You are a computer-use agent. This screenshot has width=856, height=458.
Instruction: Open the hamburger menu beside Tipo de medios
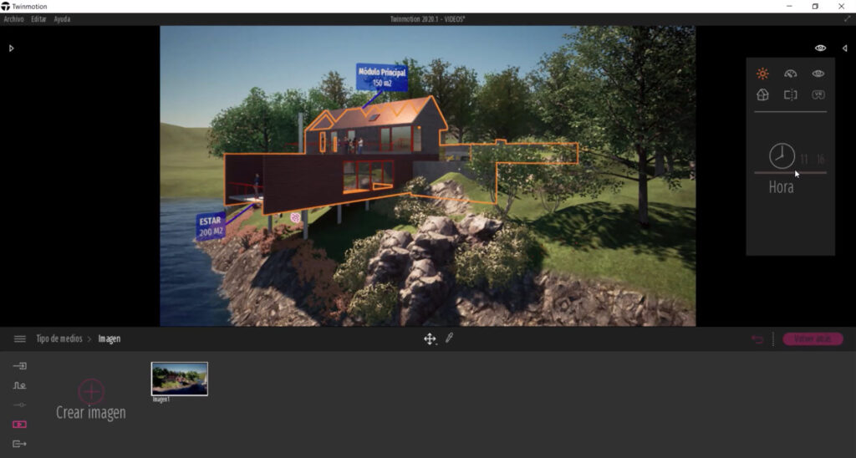pyautogui.click(x=20, y=338)
